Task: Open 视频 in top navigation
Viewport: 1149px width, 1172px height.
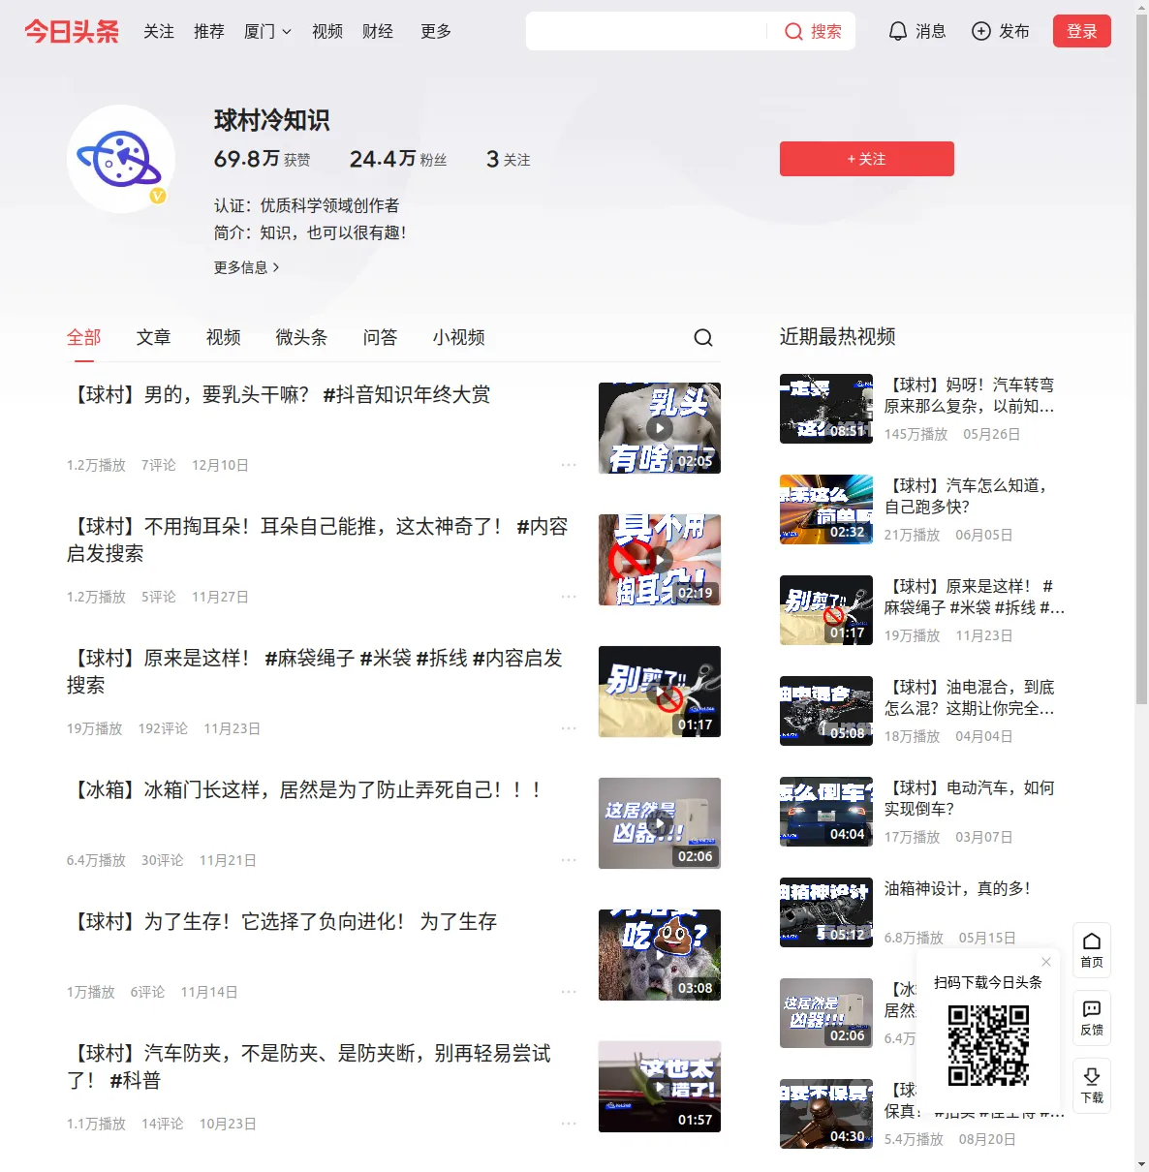Action: click(x=327, y=31)
